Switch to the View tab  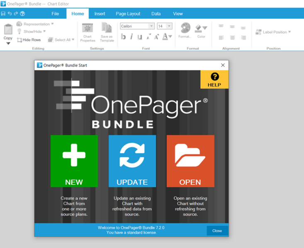[178, 14]
